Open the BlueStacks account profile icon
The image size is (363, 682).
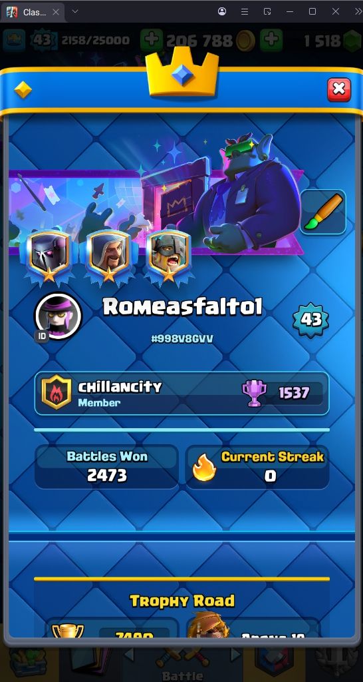click(222, 12)
